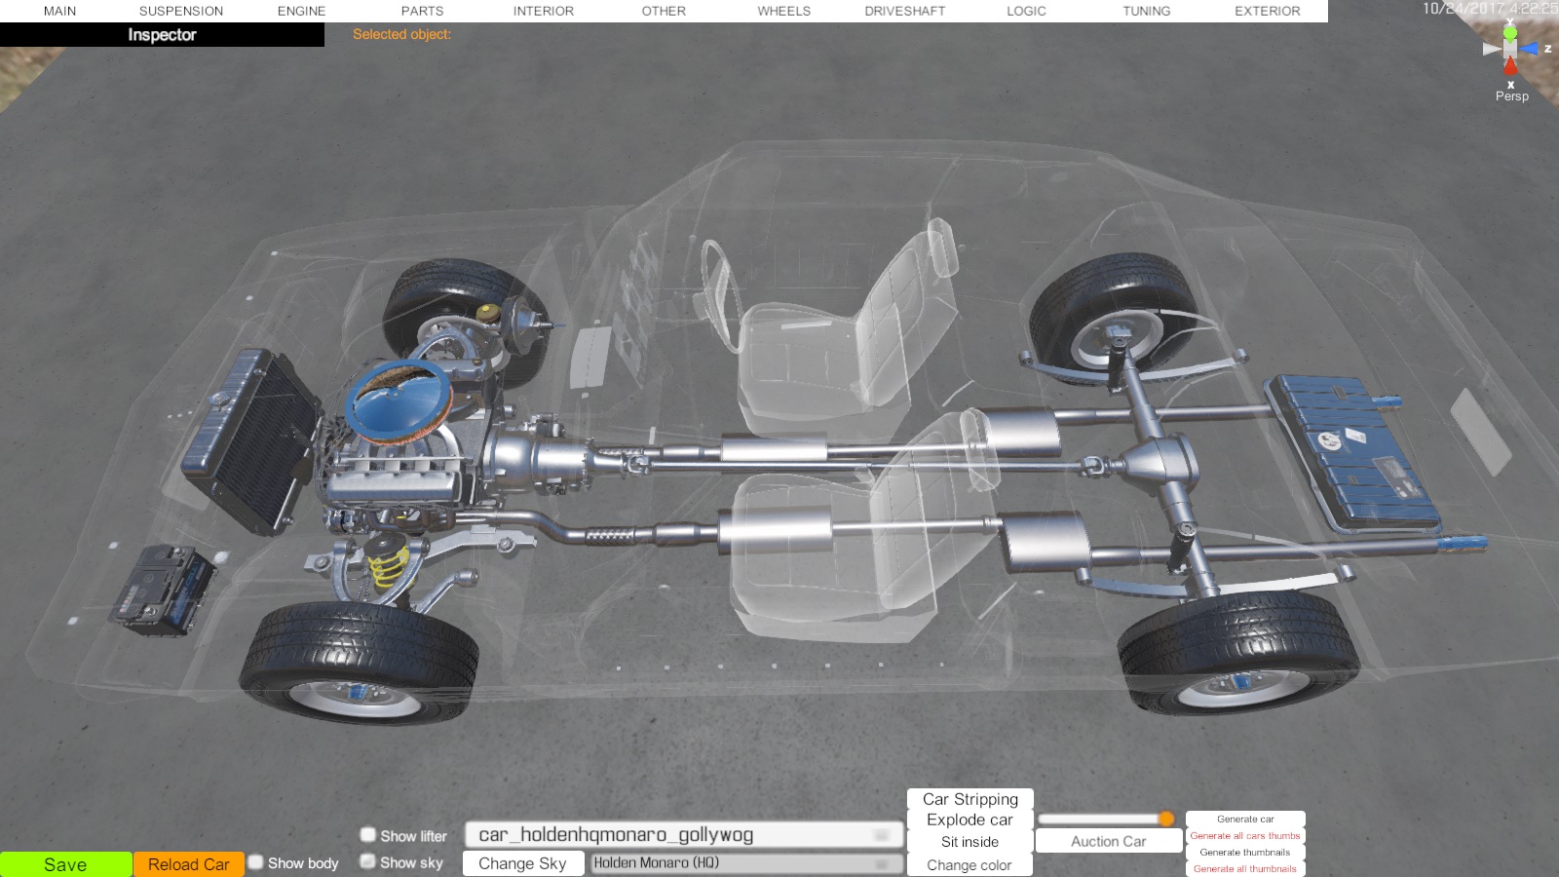Toggle Persp projection label under gizmo
This screenshot has width=1559, height=877.
click(x=1511, y=96)
